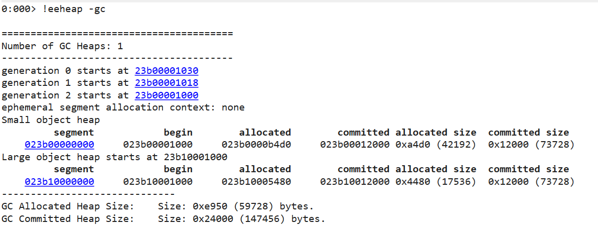598x231 pixels.
Task: Follow the small object heap segment link 023b00000000
Action: (59, 145)
